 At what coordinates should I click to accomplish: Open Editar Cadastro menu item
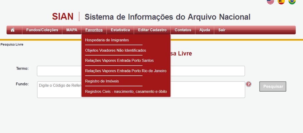pyautogui.click(x=152, y=30)
